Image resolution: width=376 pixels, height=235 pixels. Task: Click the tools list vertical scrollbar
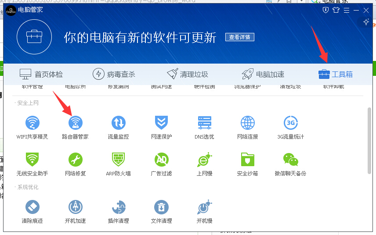(369, 141)
